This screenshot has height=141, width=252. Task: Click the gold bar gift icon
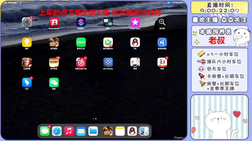[201, 54]
